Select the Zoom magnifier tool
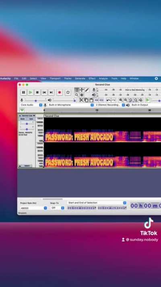161x287 pixels. tap(76, 95)
